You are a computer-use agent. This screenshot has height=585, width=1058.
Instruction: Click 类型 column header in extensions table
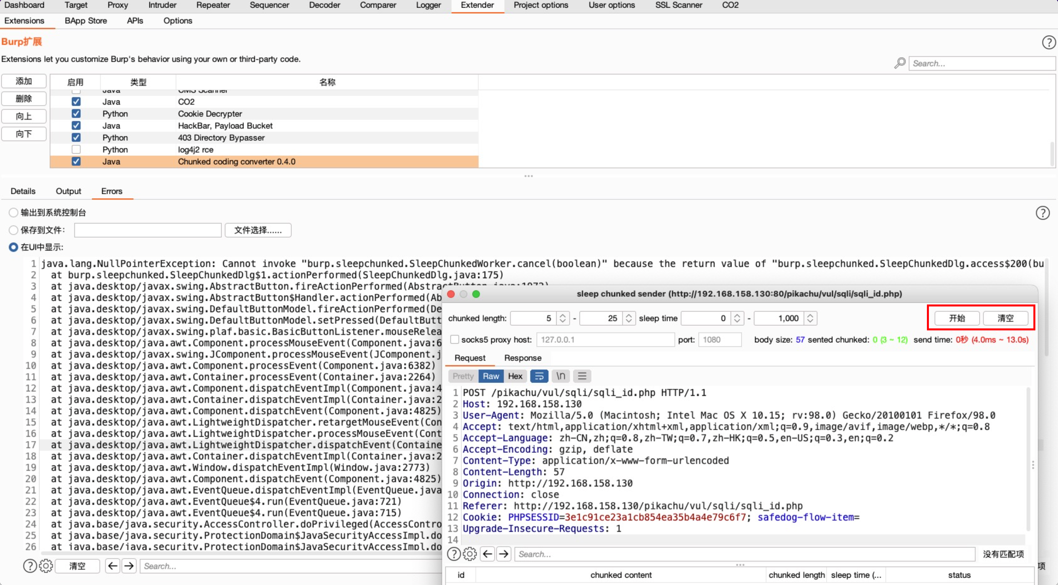[138, 82]
